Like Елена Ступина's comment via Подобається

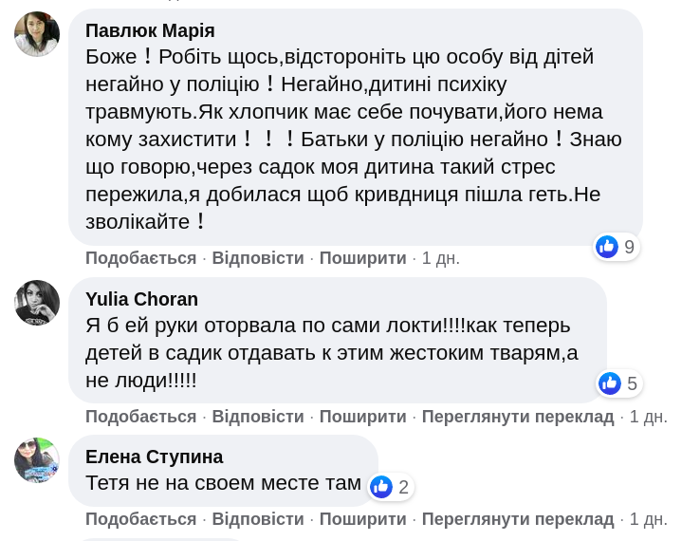pyautogui.click(x=140, y=519)
